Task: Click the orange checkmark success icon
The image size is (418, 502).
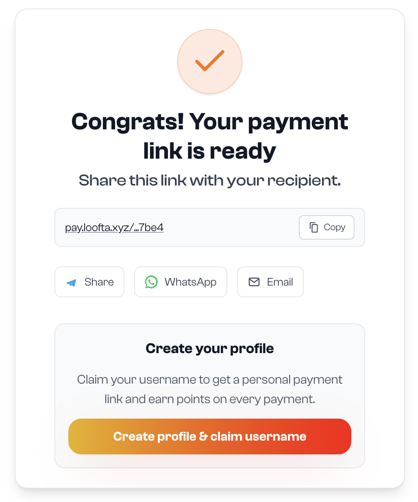Action: click(x=209, y=61)
